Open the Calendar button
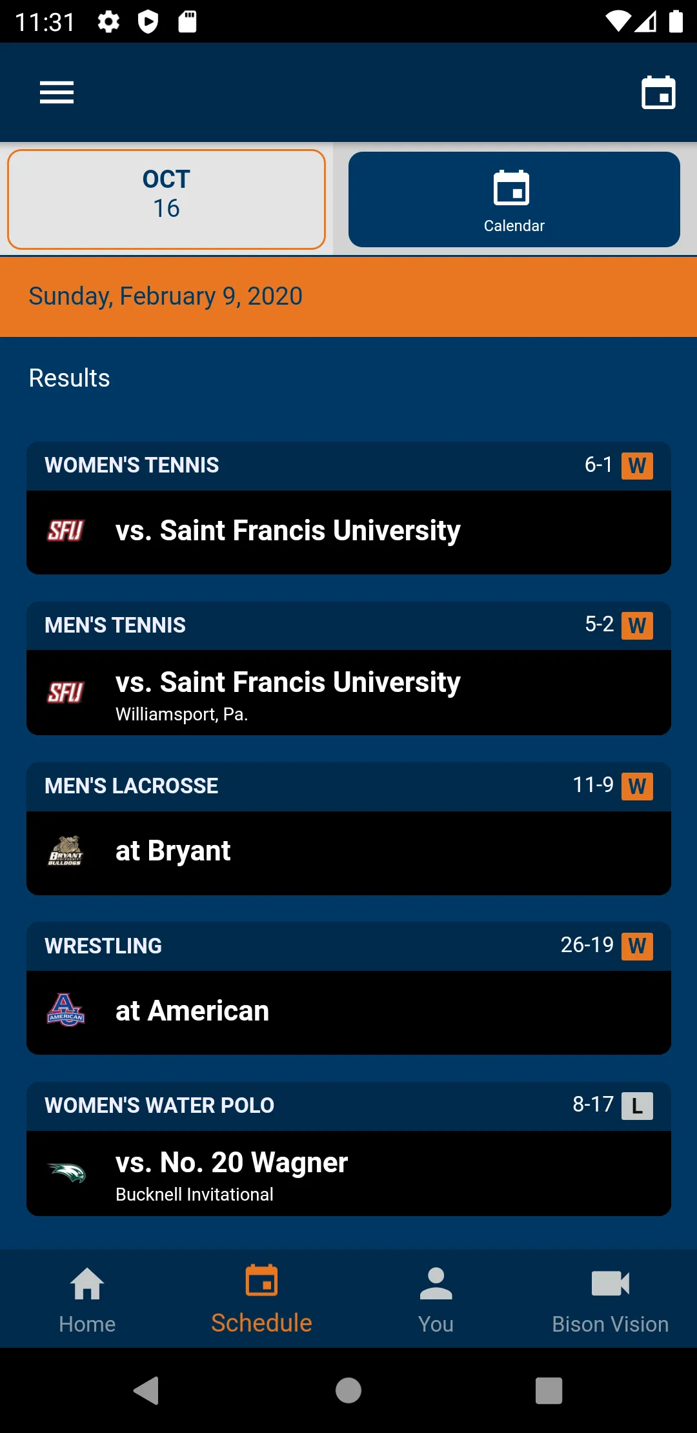The image size is (697, 1433). (x=514, y=199)
